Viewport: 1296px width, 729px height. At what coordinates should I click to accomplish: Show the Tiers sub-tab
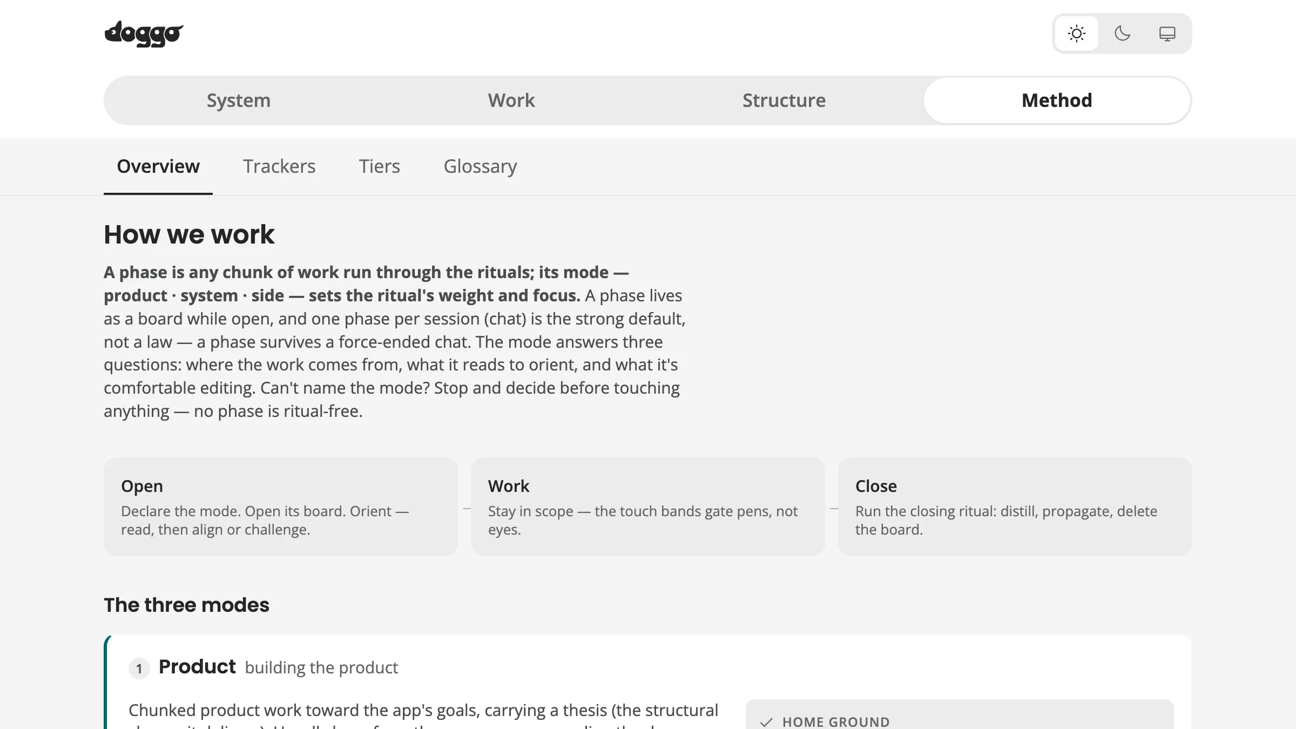click(380, 166)
